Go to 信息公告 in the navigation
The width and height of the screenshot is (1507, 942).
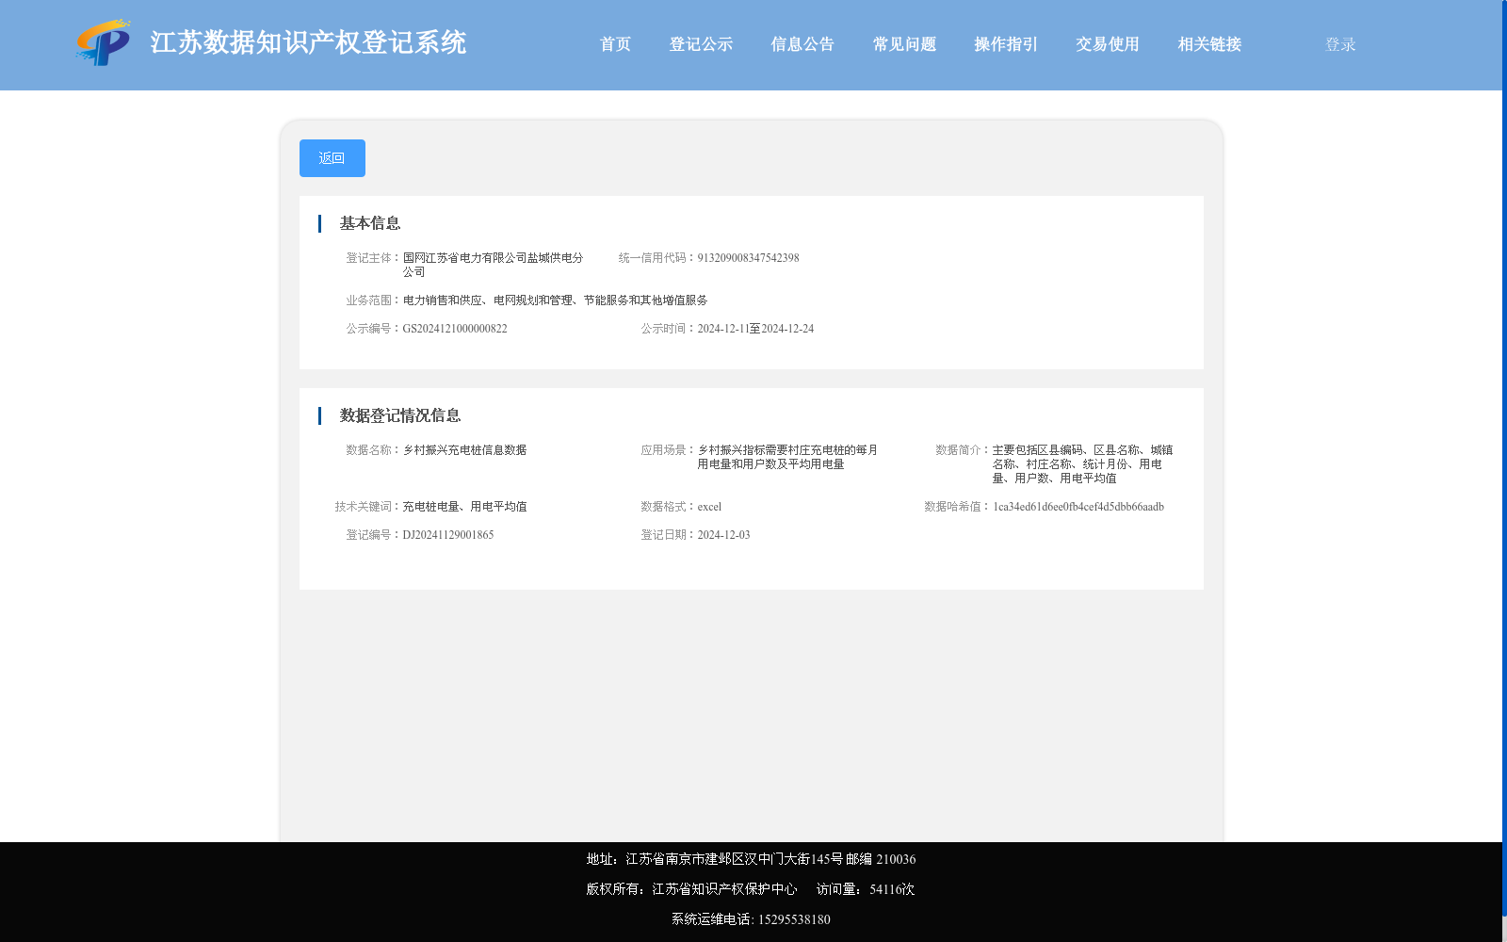(x=802, y=44)
